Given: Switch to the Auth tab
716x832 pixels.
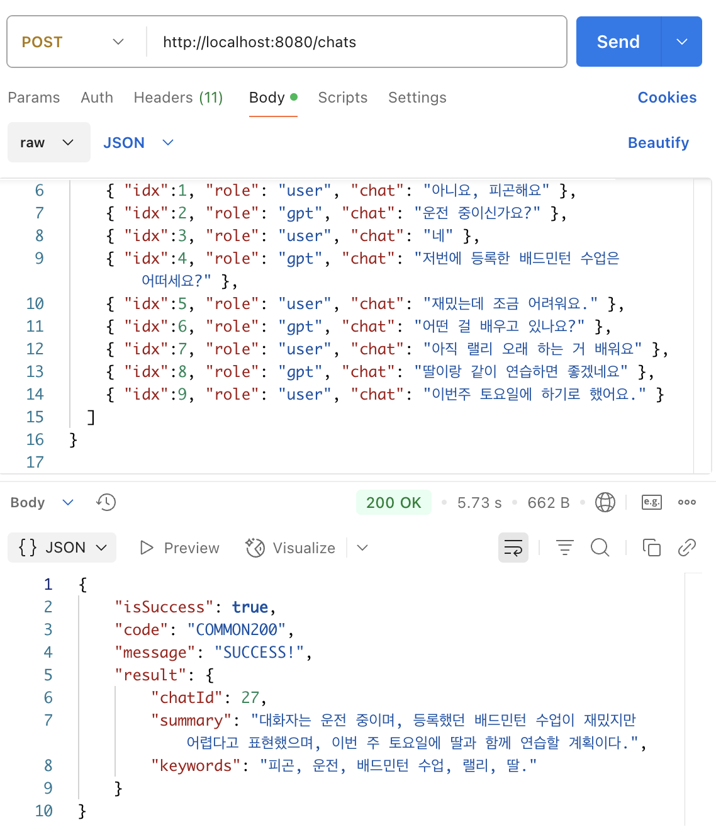Looking at the screenshot, I should (97, 98).
